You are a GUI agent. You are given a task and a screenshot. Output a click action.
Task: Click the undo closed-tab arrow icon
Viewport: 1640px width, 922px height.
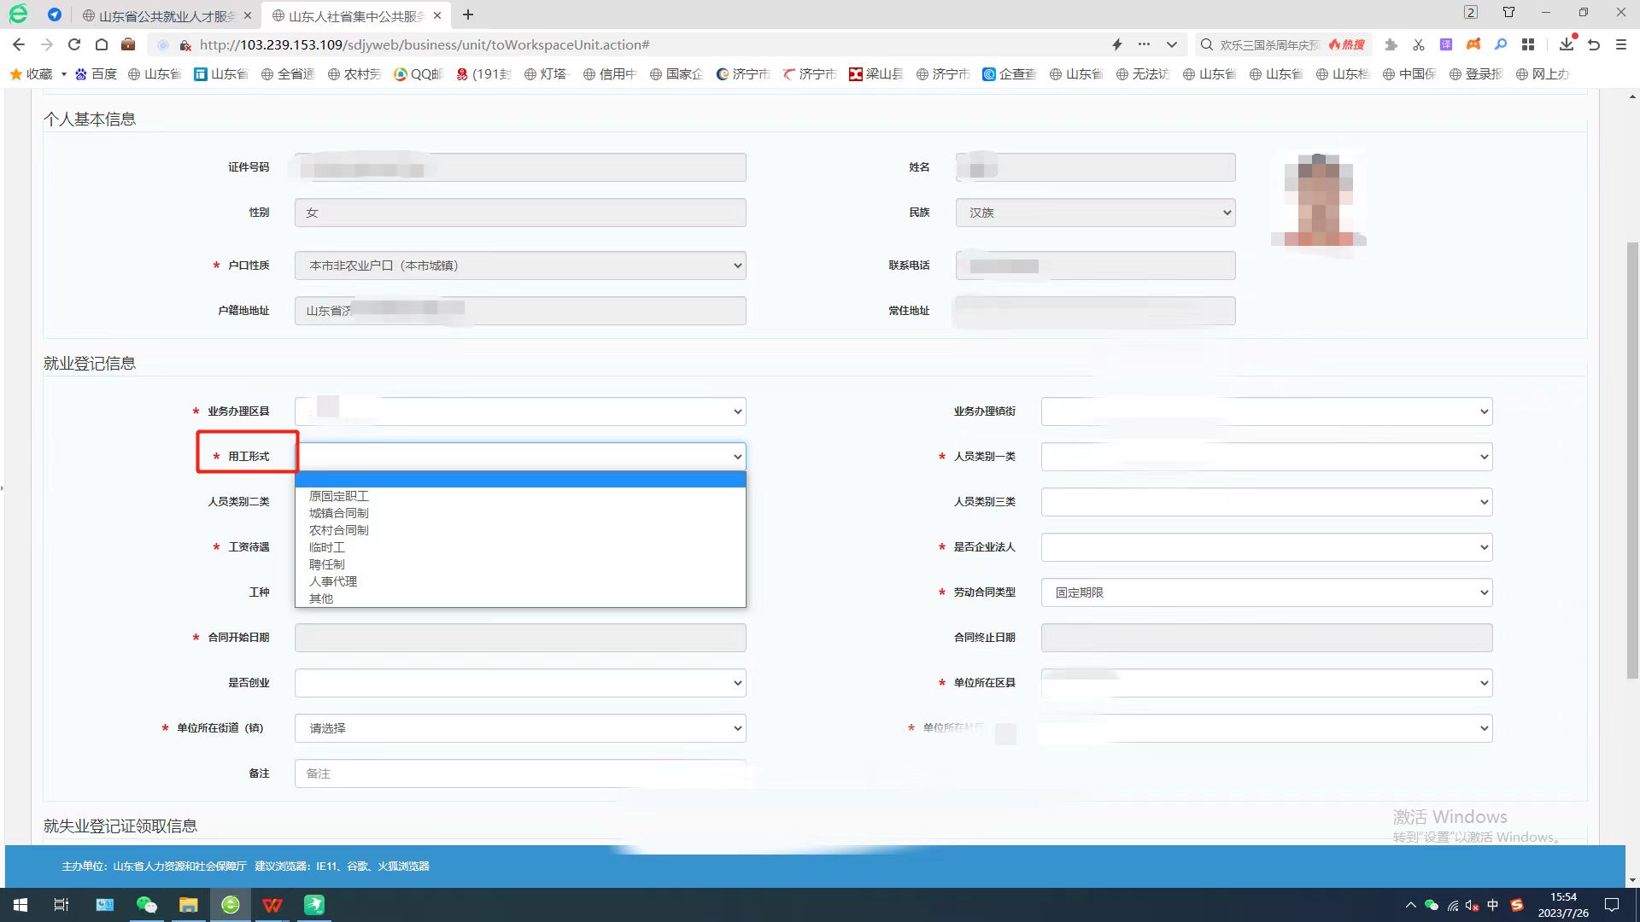[1594, 44]
